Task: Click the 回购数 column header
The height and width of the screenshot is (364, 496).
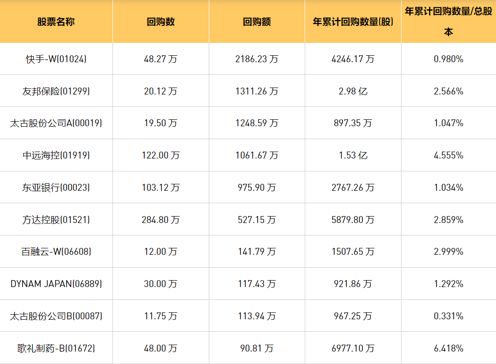Action: click(x=160, y=22)
